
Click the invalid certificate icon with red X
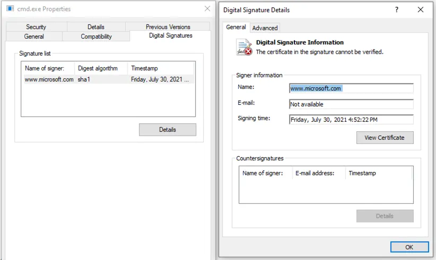[244, 48]
